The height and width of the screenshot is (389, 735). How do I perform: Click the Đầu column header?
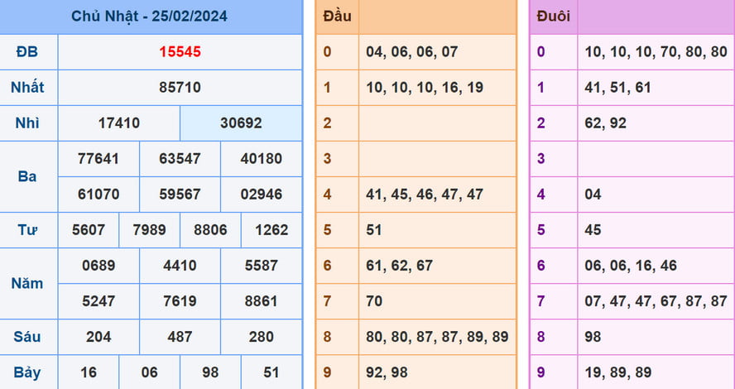click(336, 16)
